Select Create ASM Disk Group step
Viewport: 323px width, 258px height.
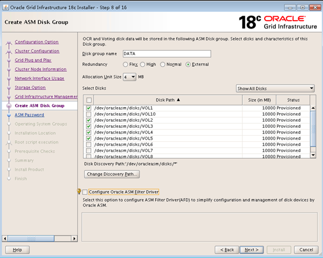point(40,105)
